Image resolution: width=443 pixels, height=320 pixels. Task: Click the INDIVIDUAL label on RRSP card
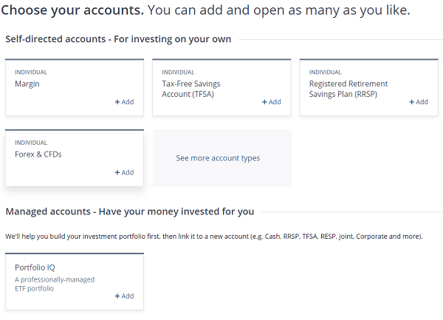[x=325, y=72]
